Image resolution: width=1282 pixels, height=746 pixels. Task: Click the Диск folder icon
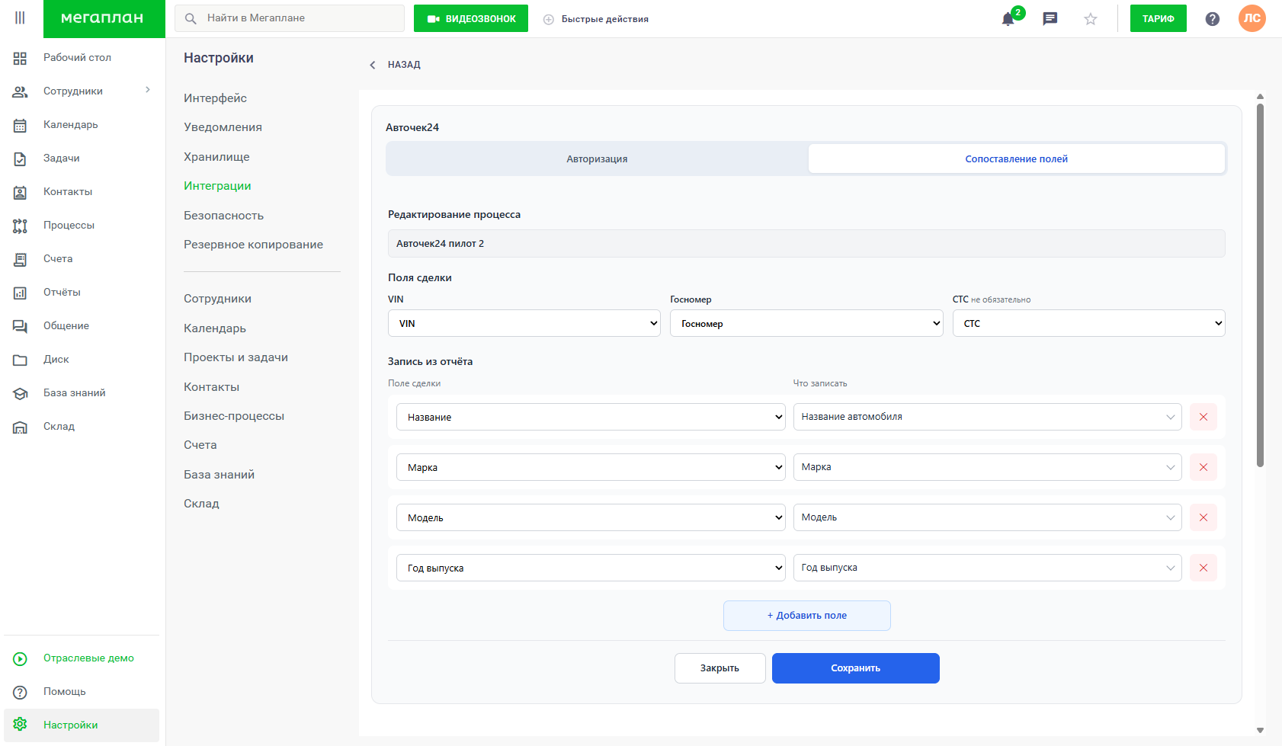point(20,360)
